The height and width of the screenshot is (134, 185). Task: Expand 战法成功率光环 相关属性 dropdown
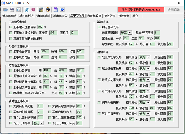[x=144, y=57]
